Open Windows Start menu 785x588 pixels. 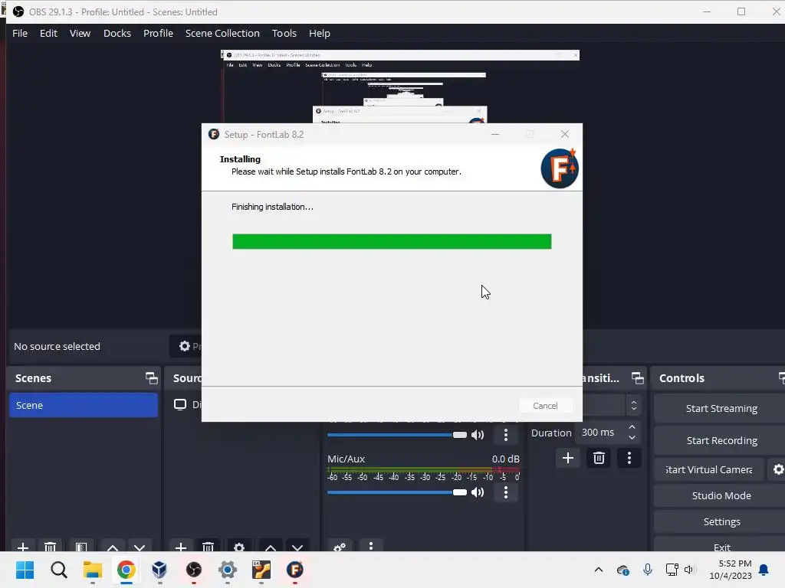tap(25, 570)
